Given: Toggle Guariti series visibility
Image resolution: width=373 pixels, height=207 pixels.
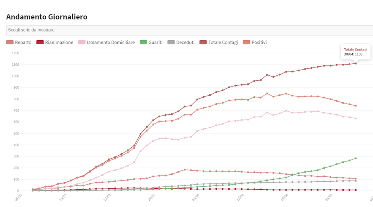Looking at the screenshot, I should pos(155,42).
